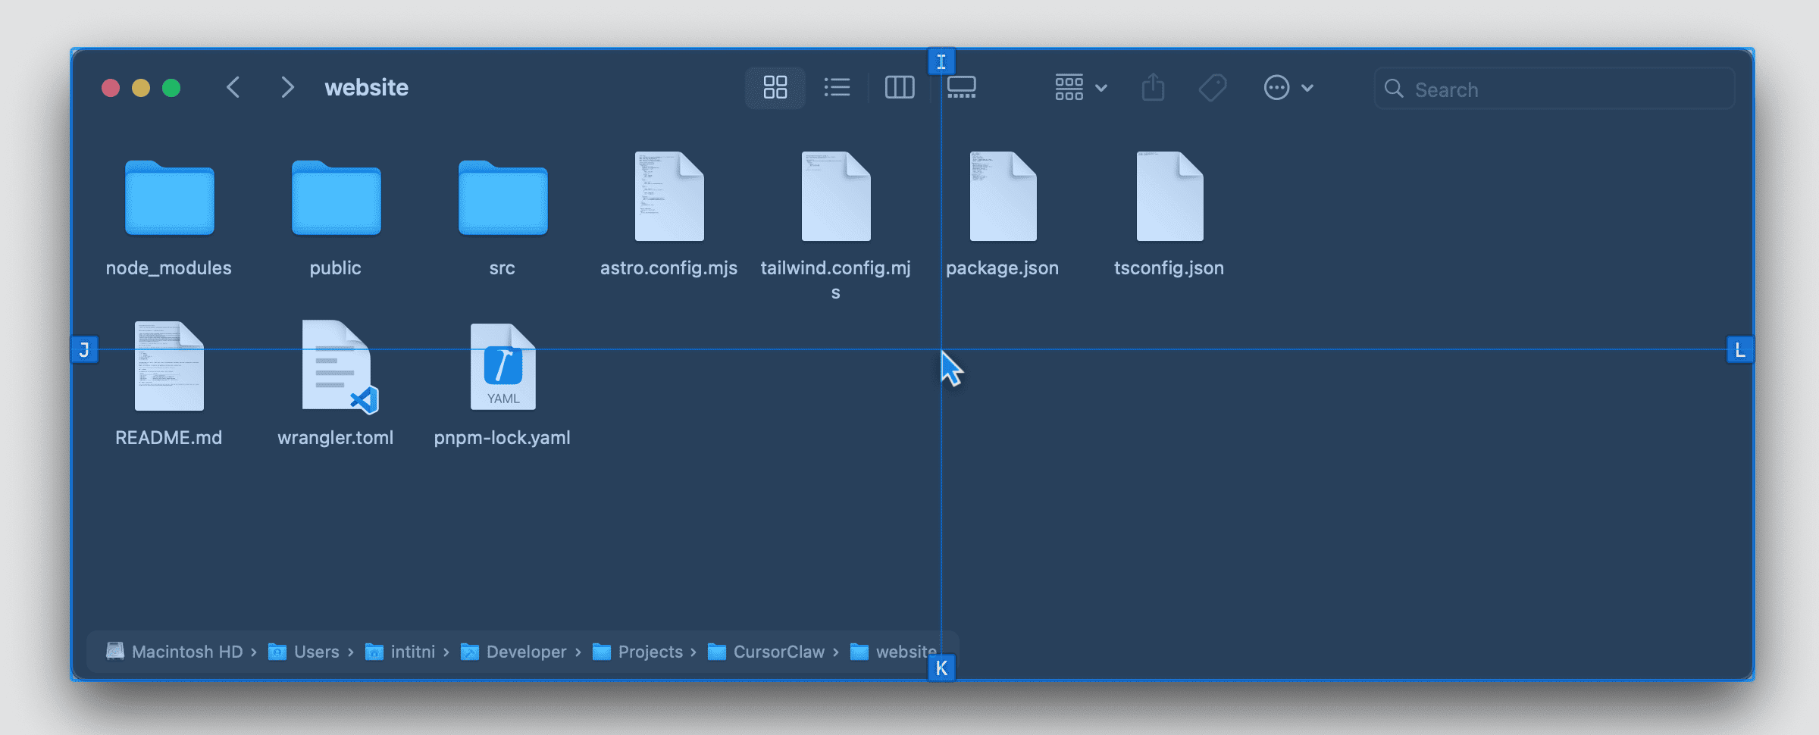Select the package.json file
1819x735 pixels.
pyautogui.click(x=1002, y=199)
